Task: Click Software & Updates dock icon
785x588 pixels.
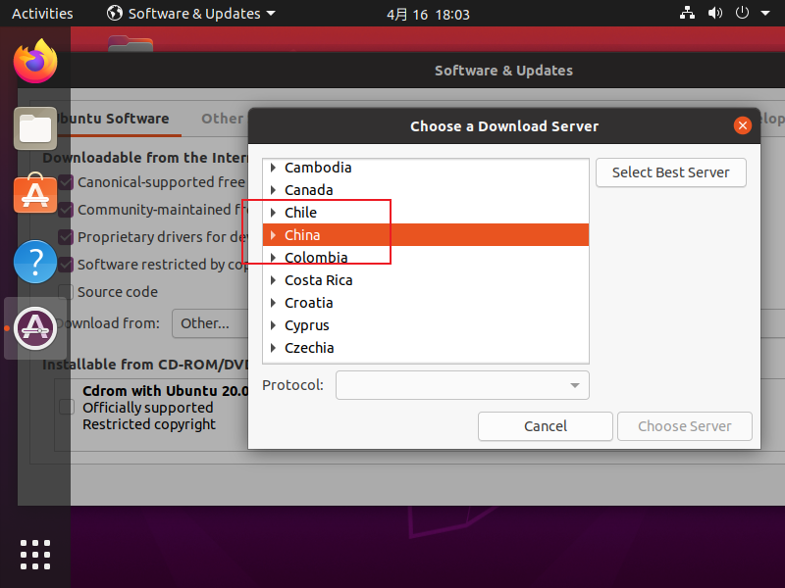Action: click(x=35, y=328)
